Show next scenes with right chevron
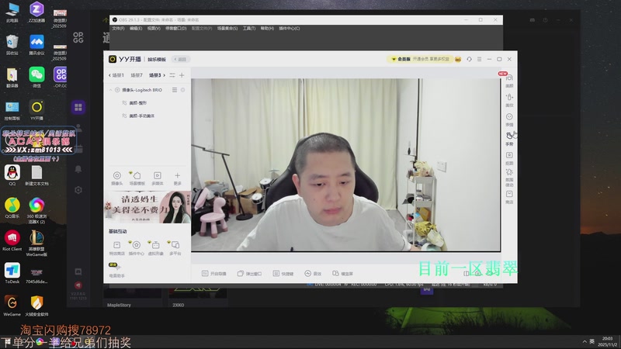 click(x=165, y=75)
